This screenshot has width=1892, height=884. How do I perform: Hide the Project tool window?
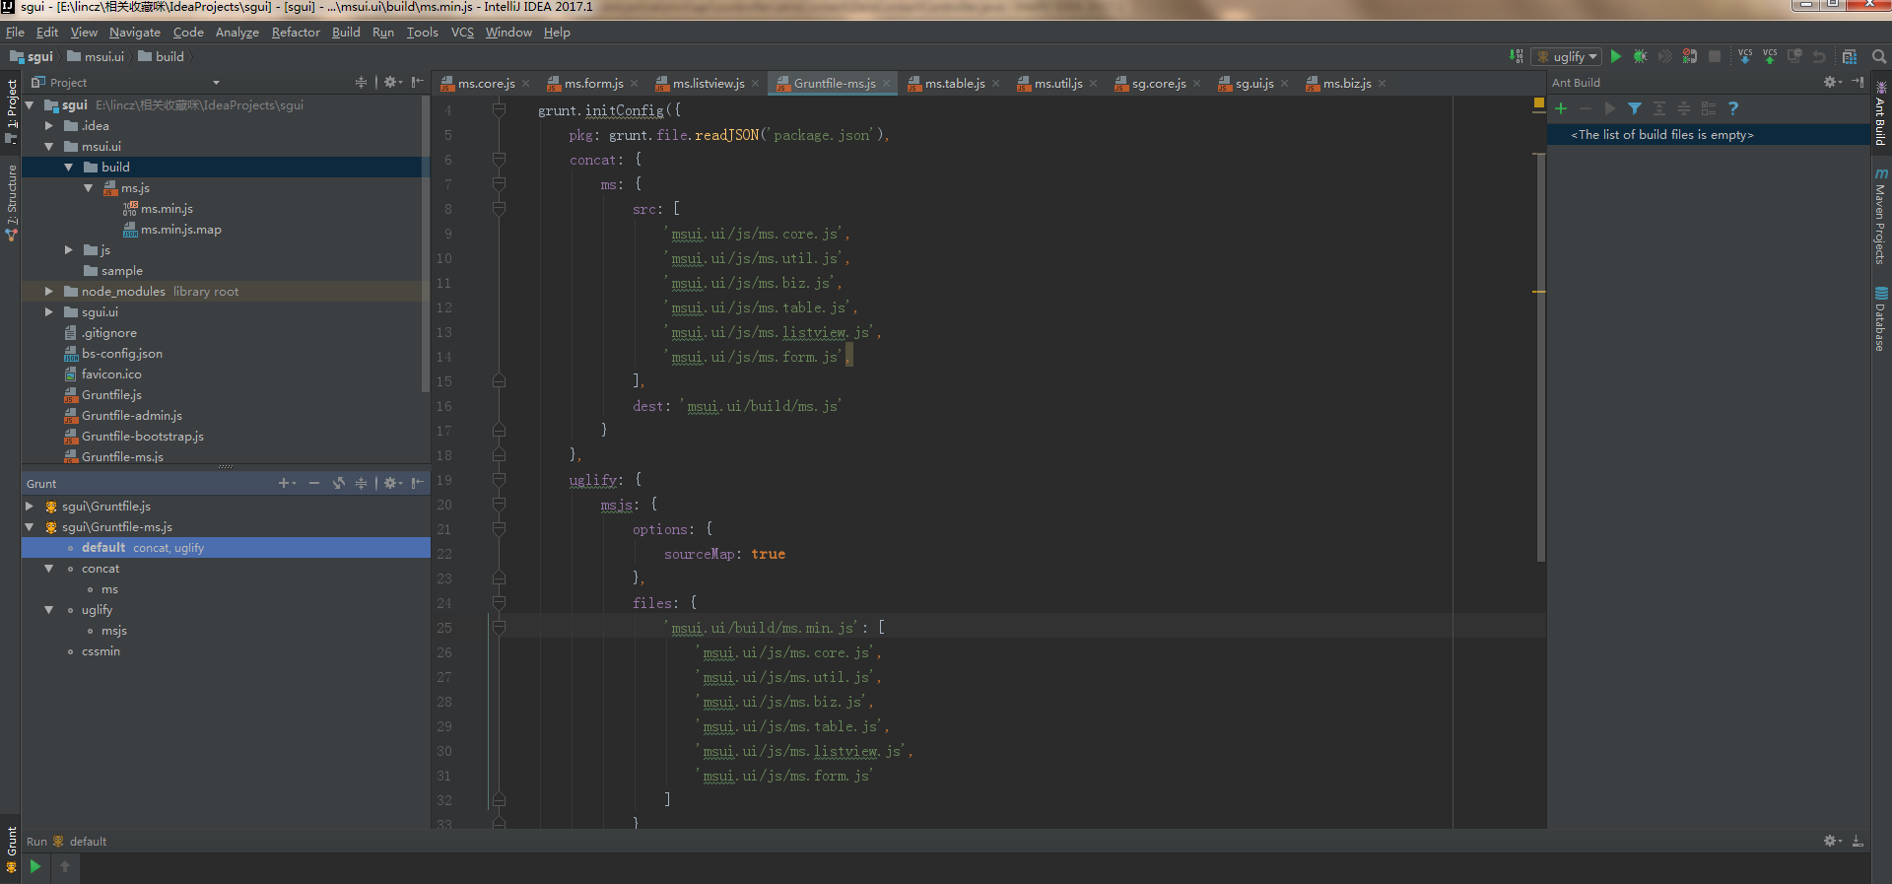[418, 83]
